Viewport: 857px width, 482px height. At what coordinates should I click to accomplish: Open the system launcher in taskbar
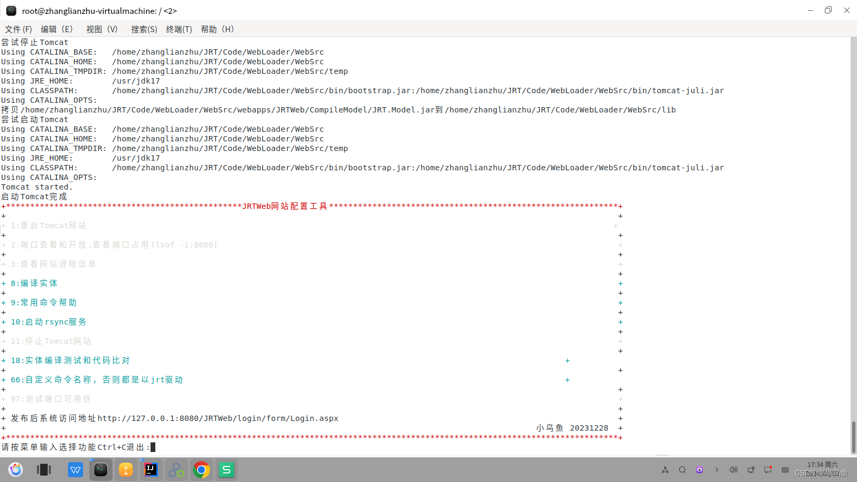click(x=16, y=470)
